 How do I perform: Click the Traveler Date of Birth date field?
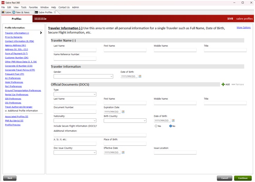tap(129, 76)
